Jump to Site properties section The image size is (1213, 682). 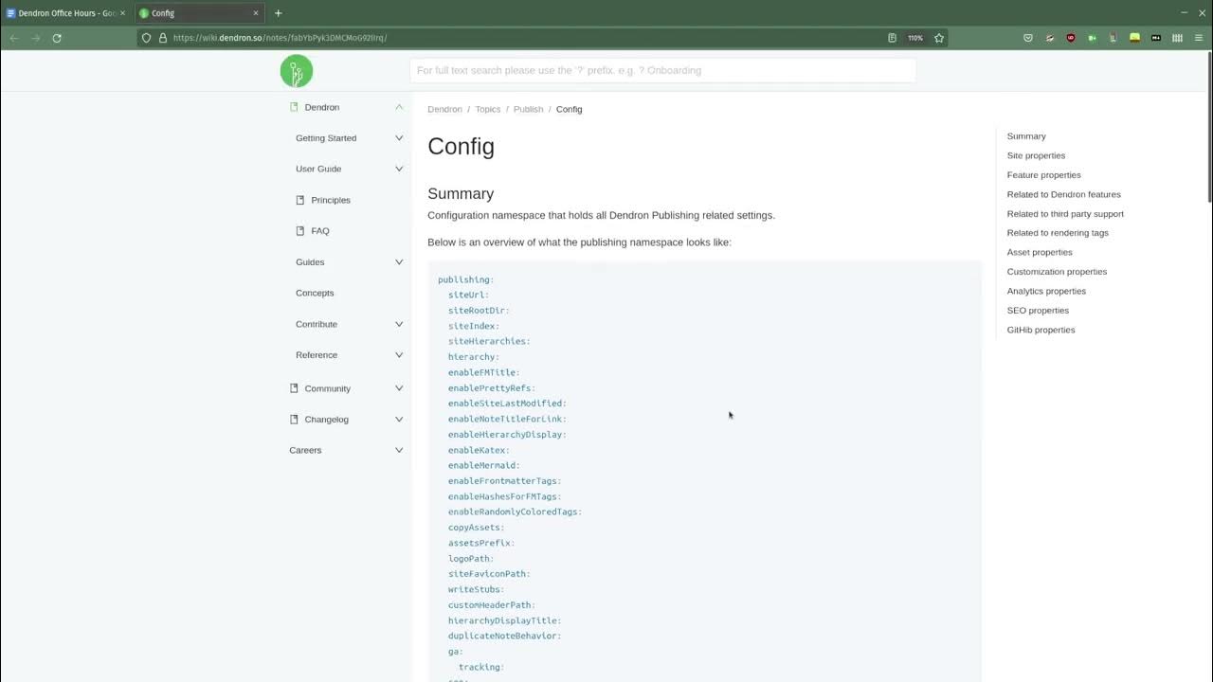pyautogui.click(x=1036, y=155)
